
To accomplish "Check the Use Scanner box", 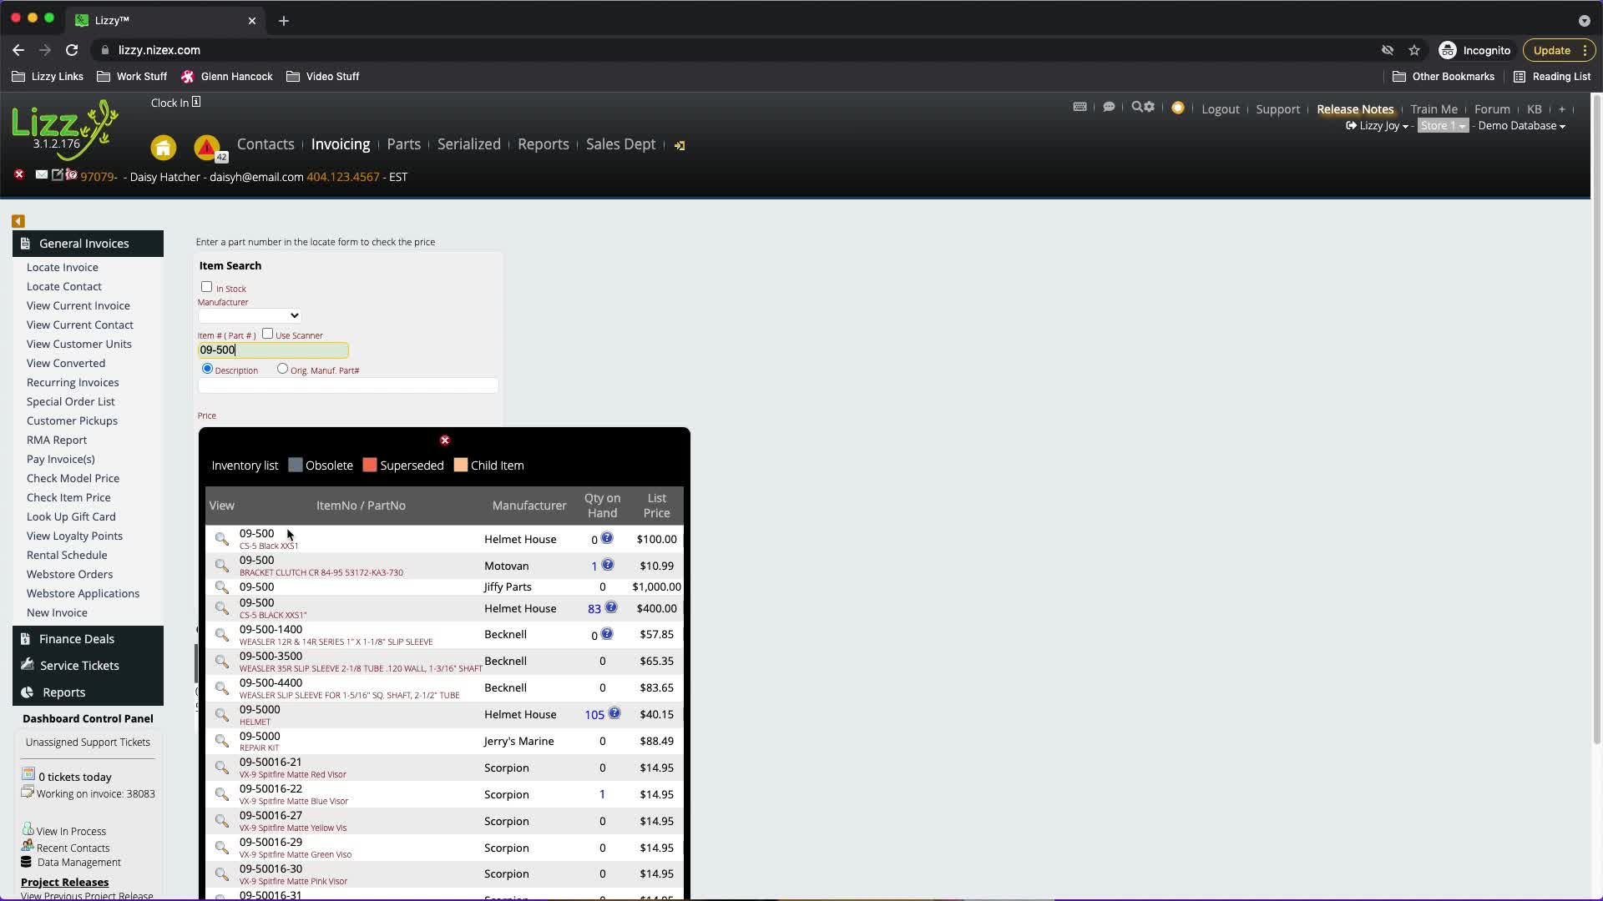I will click(267, 334).
